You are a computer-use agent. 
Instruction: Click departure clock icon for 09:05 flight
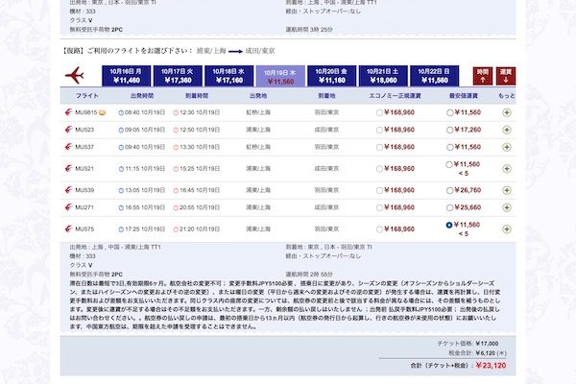point(121,131)
